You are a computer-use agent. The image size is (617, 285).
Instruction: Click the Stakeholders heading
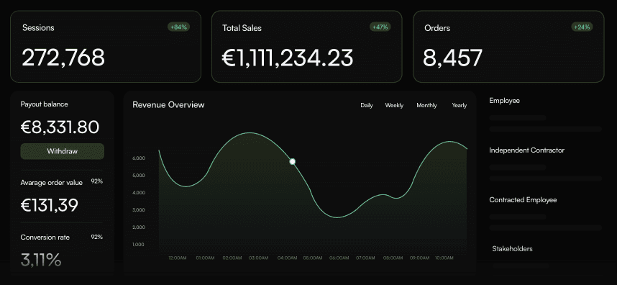pyautogui.click(x=512, y=249)
